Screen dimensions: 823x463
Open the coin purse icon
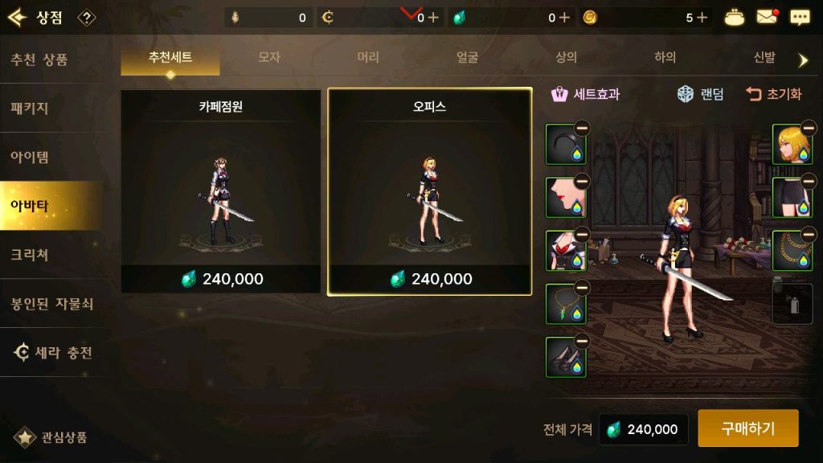pos(734,18)
